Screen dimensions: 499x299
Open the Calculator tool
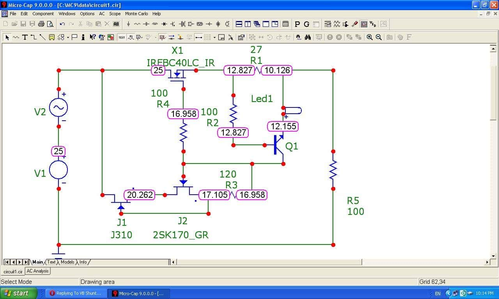[x=285, y=24]
